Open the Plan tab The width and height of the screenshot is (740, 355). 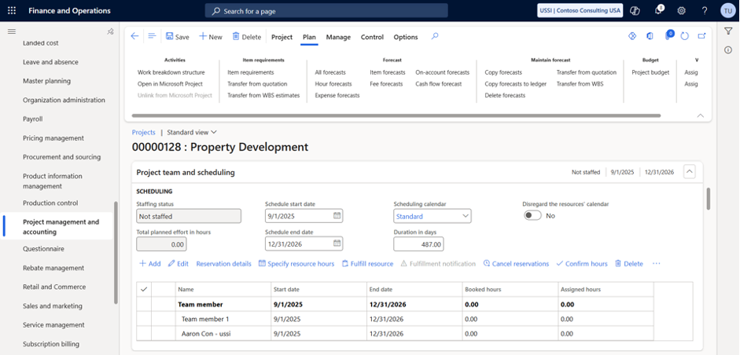pos(310,37)
